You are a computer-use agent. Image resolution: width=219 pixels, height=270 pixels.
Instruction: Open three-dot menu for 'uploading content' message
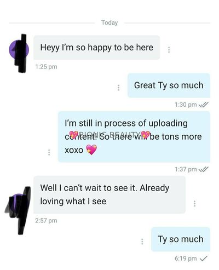(49, 152)
